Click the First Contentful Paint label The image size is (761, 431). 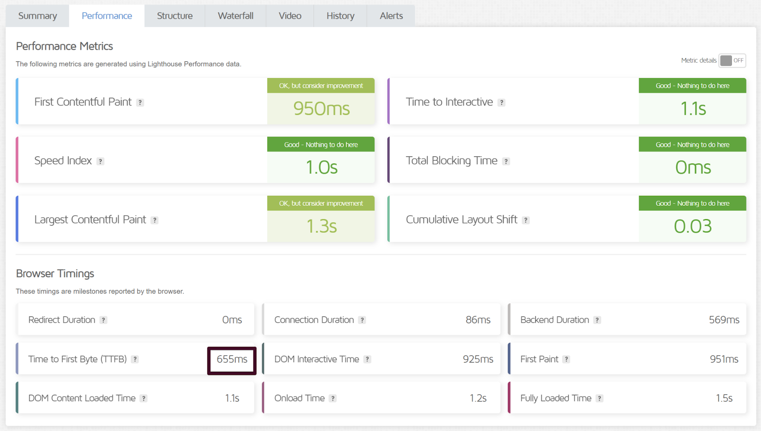[83, 102]
